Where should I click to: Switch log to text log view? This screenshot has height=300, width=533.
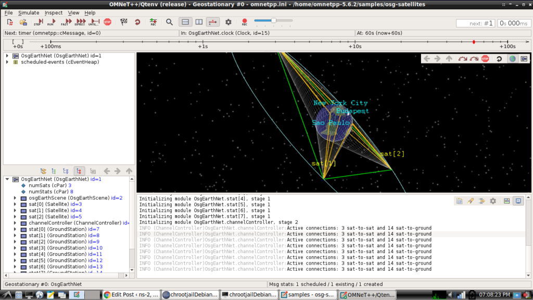pyautogui.click(x=518, y=201)
